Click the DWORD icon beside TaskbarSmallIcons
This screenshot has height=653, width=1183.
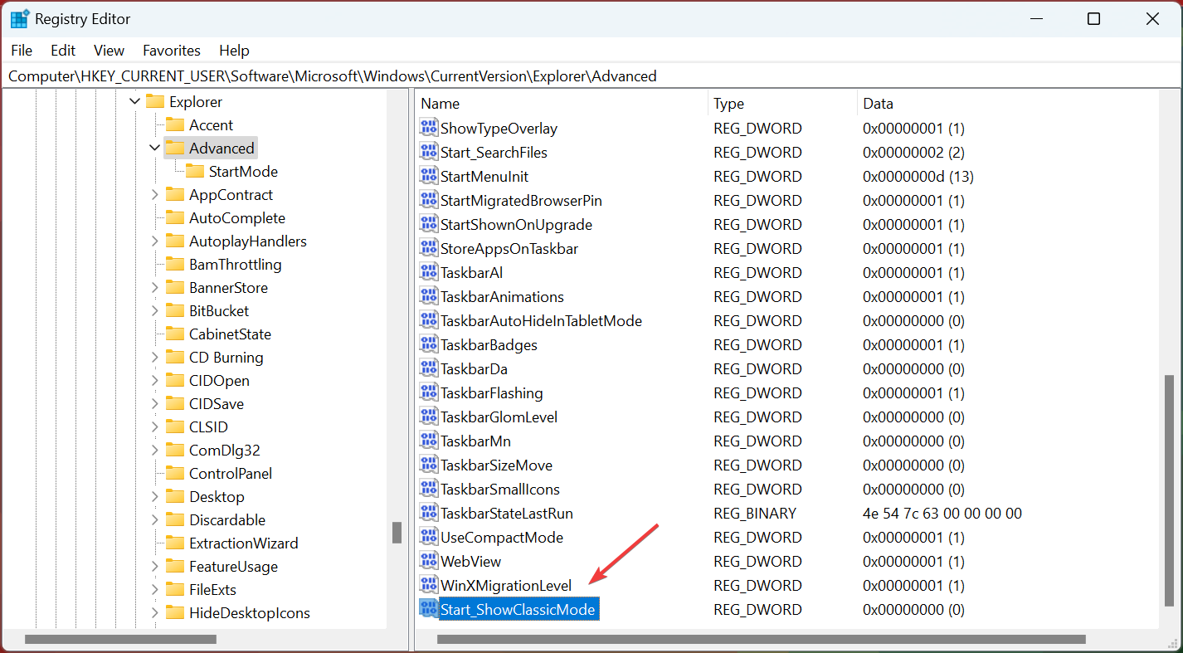point(428,489)
